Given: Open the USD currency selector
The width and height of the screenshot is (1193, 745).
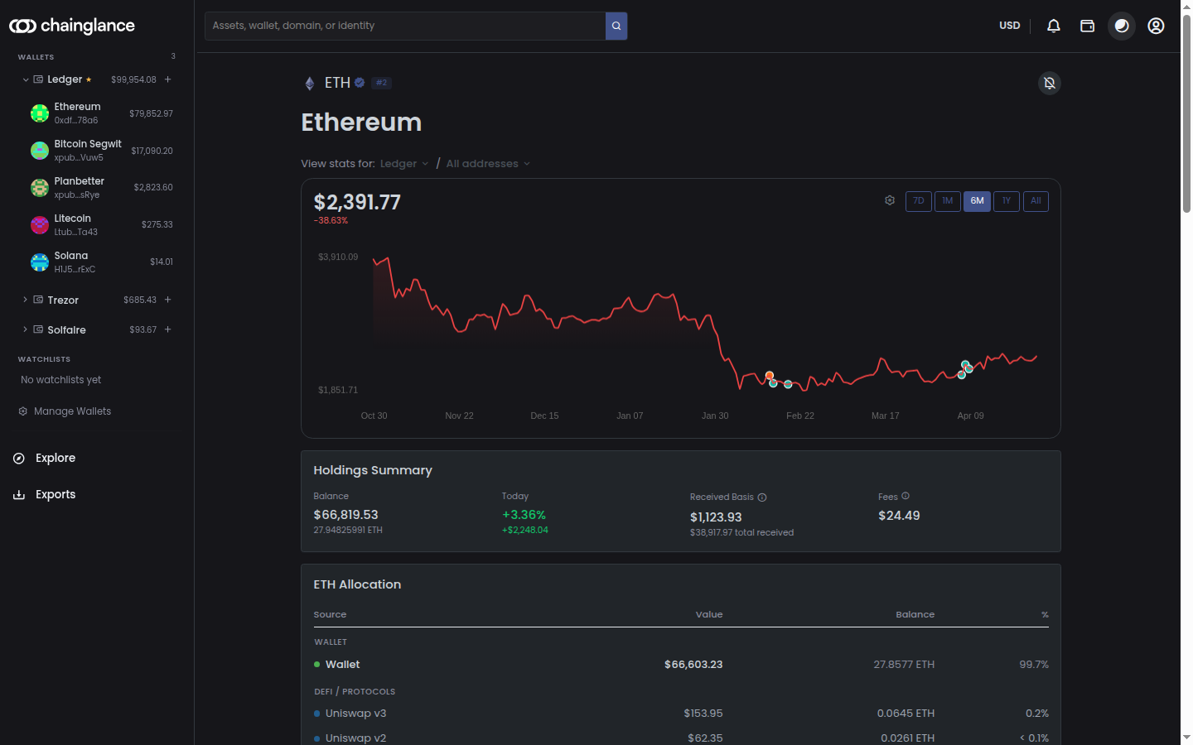Looking at the screenshot, I should coord(1010,26).
